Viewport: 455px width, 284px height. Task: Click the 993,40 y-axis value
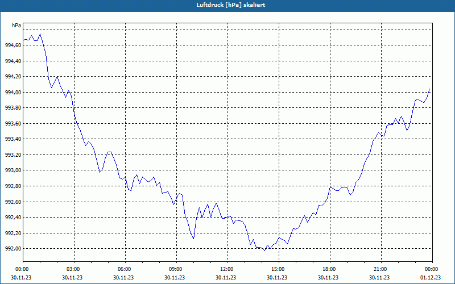point(13,139)
